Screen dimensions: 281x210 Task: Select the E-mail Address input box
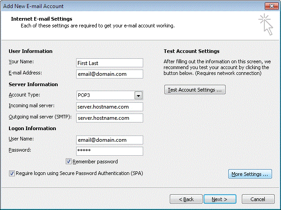tap(110, 74)
